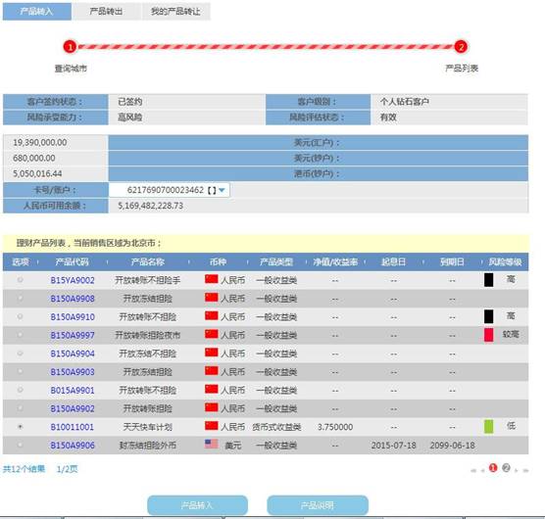Select radio button for B10011001 天天快车计划
545x519 pixels.
click(x=21, y=427)
